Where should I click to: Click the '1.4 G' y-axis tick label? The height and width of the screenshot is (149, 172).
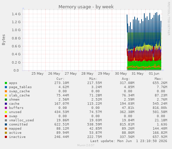click(16, 14)
